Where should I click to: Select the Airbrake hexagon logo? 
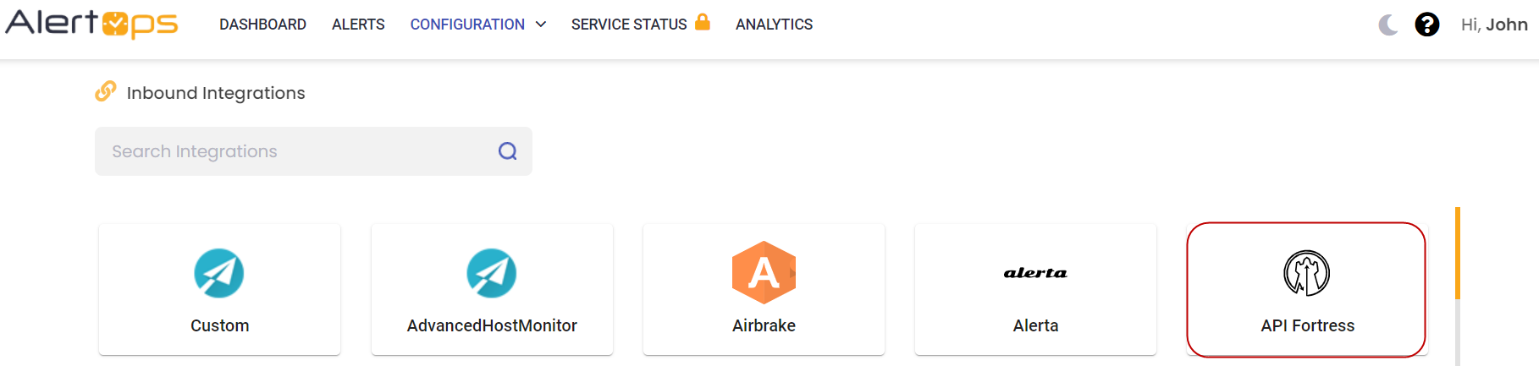point(764,273)
